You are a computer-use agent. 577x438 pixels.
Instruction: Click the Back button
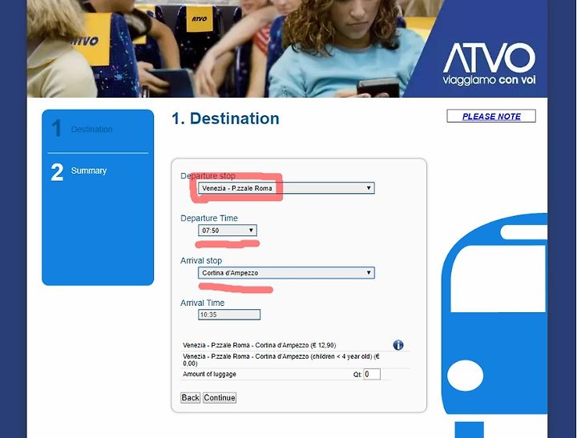[190, 397]
